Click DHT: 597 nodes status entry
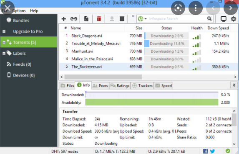239x154 pixels. 65,151
